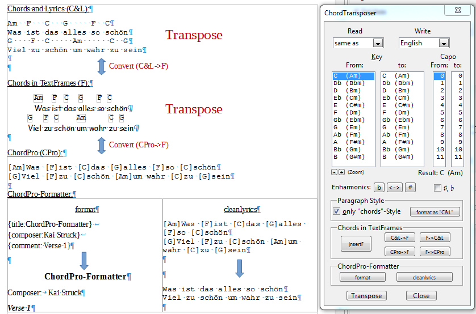Select 'B (G#m)' in the to key list
476x314 pixels.
point(402,157)
